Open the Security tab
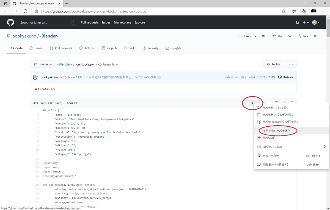 (x=150, y=48)
